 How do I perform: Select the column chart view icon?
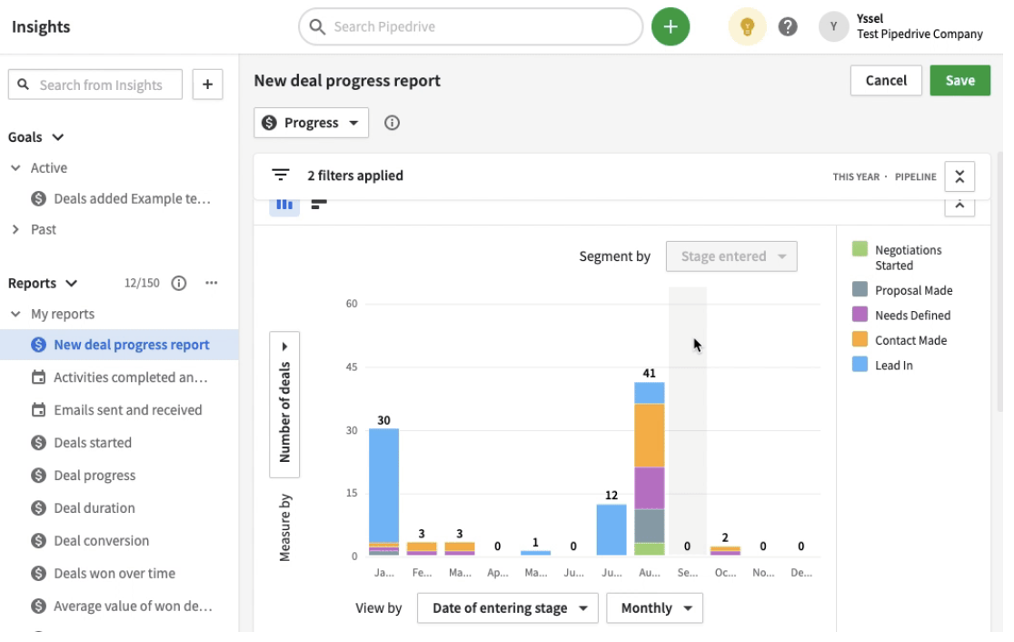click(284, 204)
